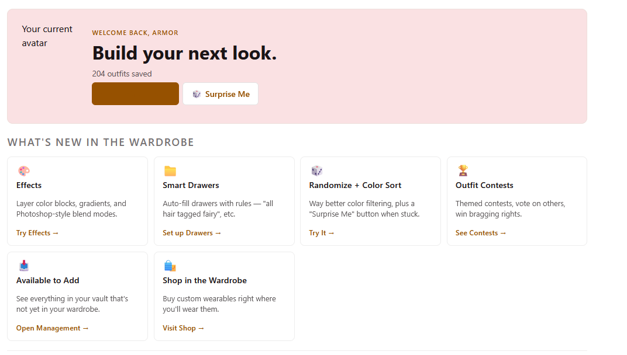Open the Try Effects link
The width and height of the screenshot is (627, 355).
(x=37, y=233)
